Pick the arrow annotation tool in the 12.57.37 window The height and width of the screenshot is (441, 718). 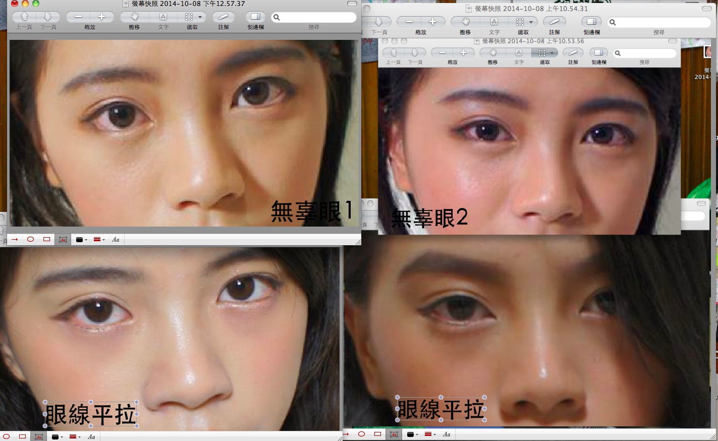tap(15, 239)
